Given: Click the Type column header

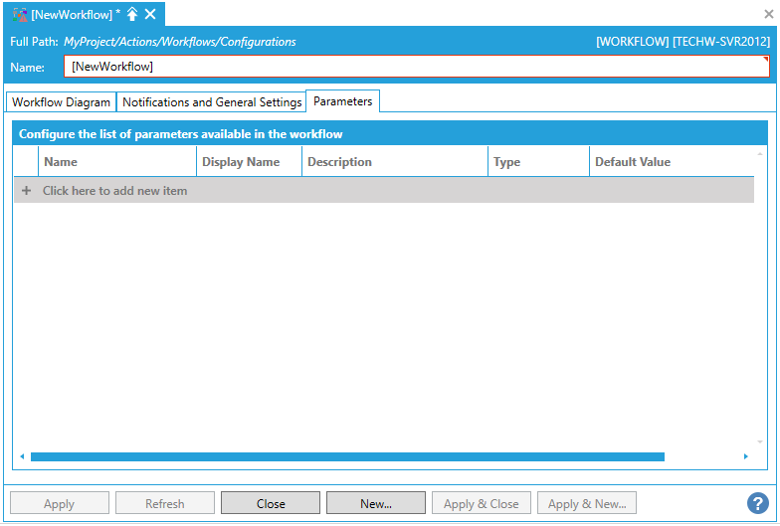Looking at the screenshot, I should 537,162.
